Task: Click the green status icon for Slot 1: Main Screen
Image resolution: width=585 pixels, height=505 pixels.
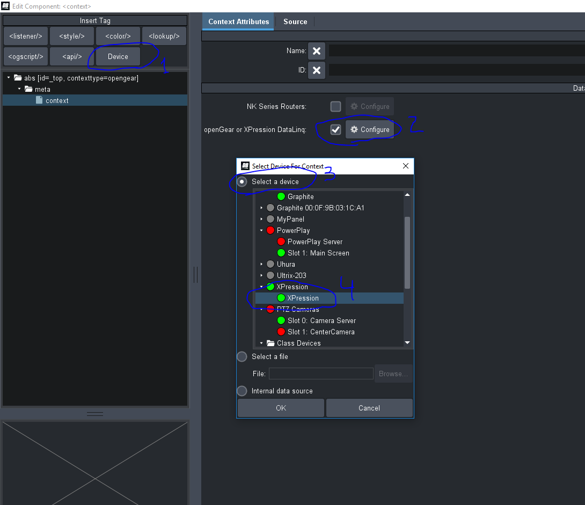Action: (x=281, y=253)
